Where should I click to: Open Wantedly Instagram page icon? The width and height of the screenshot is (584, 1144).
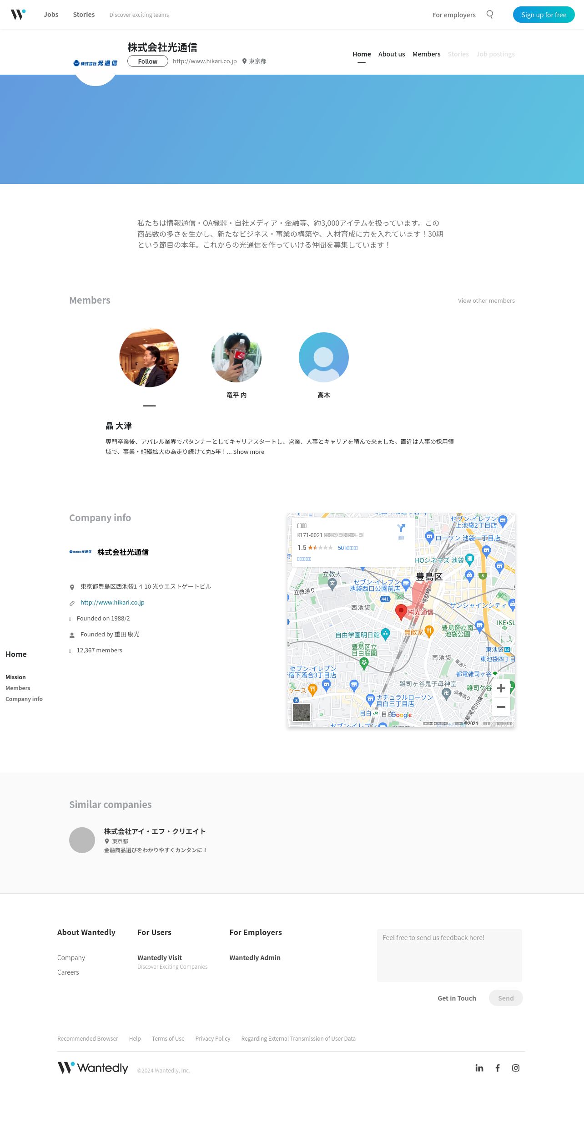(516, 1068)
